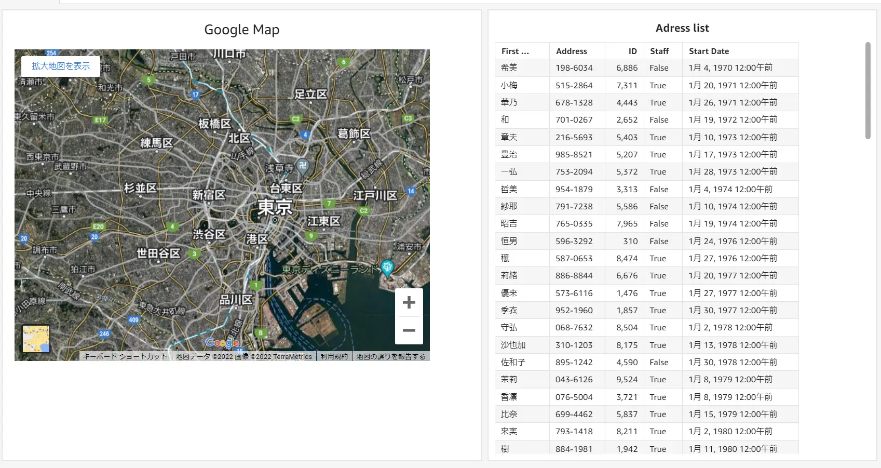Image resolution: width=881 pixels, height=468 pixels.
Task: Select address cell 701-0267
Action: click(577, 119)
